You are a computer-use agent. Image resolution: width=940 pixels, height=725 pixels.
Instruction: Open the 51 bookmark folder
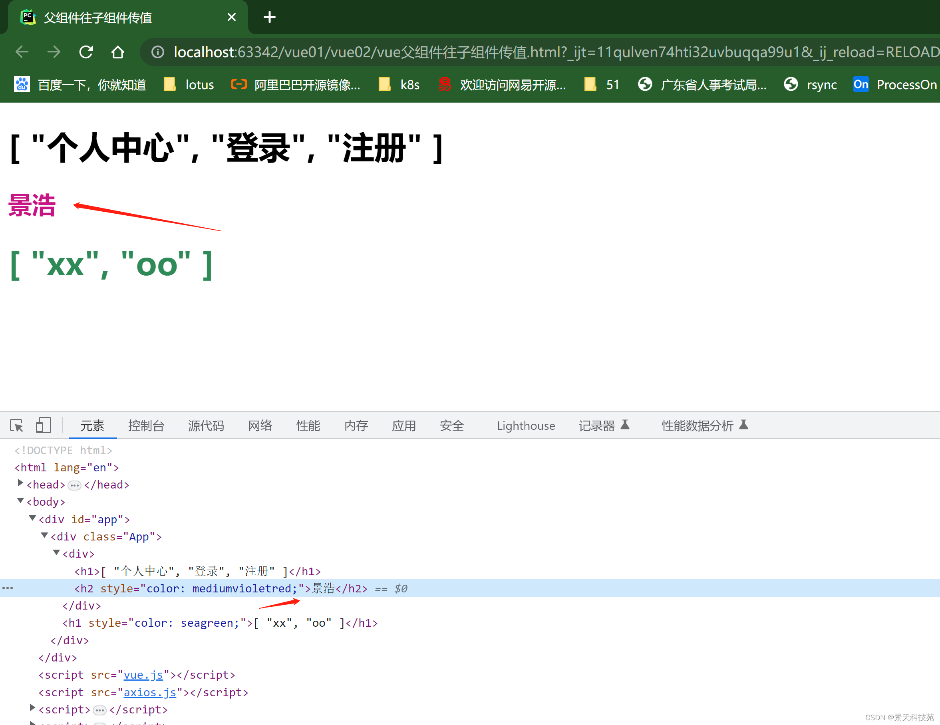pyautogui.click(x=601, y=84)
